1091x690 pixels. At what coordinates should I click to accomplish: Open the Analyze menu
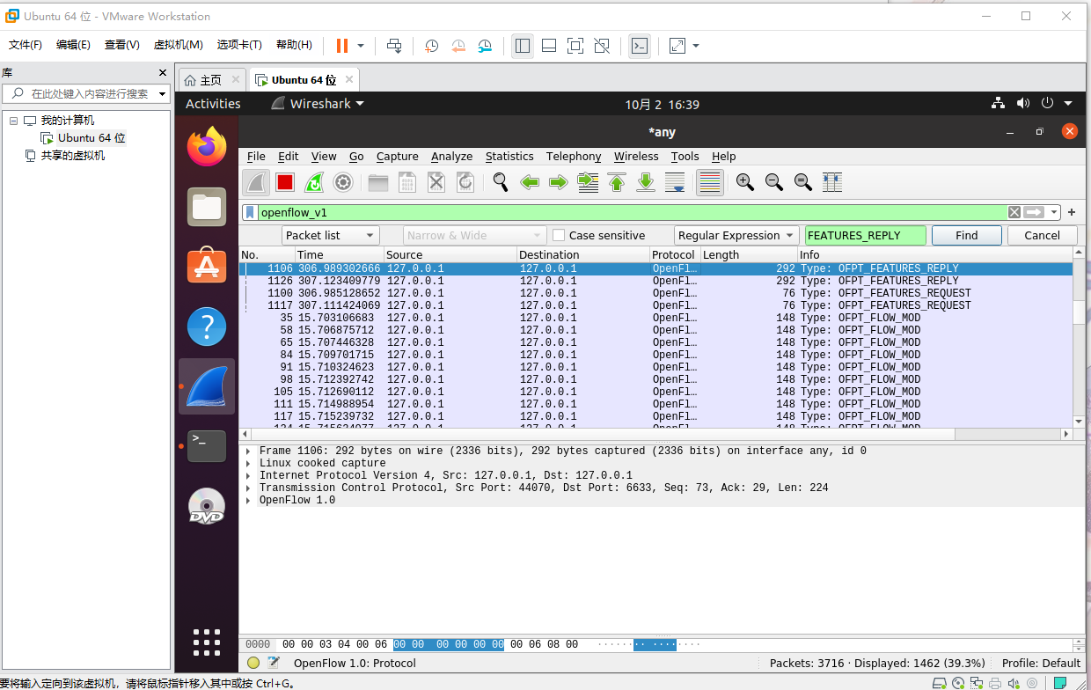452,156
